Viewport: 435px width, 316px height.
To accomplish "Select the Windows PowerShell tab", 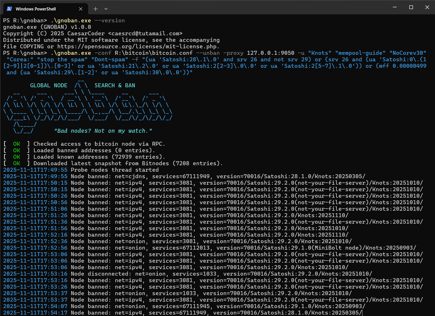I will [x=45, y=9].
